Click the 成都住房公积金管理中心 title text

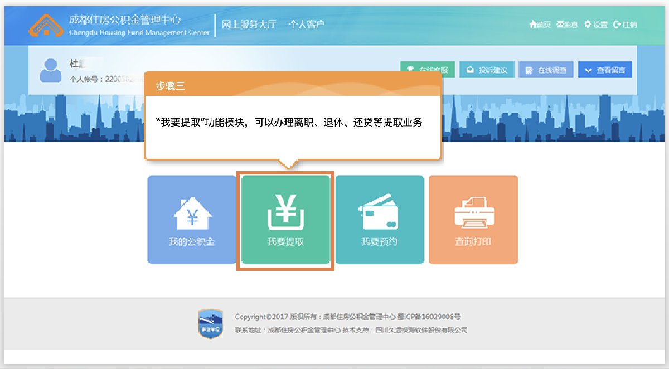coord(125,20)
